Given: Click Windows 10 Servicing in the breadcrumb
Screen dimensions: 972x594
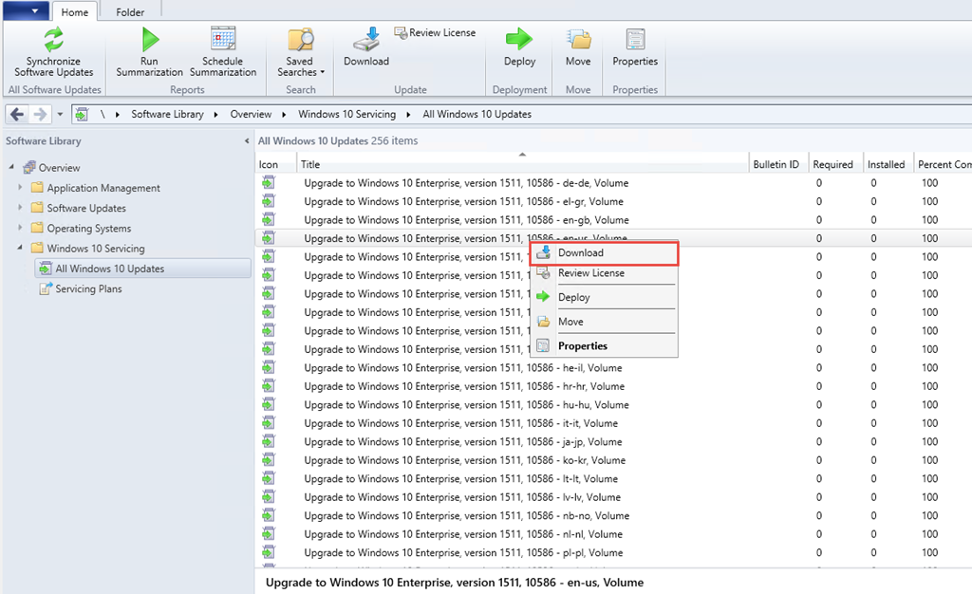Looking at the screenshot, I should tap(346, 114).
